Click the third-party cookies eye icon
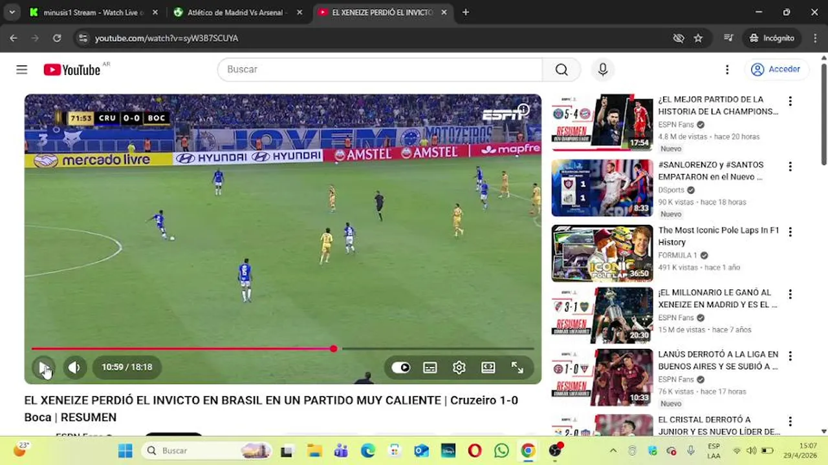Screen dimensions: 828x465 (x=679, y=38)
